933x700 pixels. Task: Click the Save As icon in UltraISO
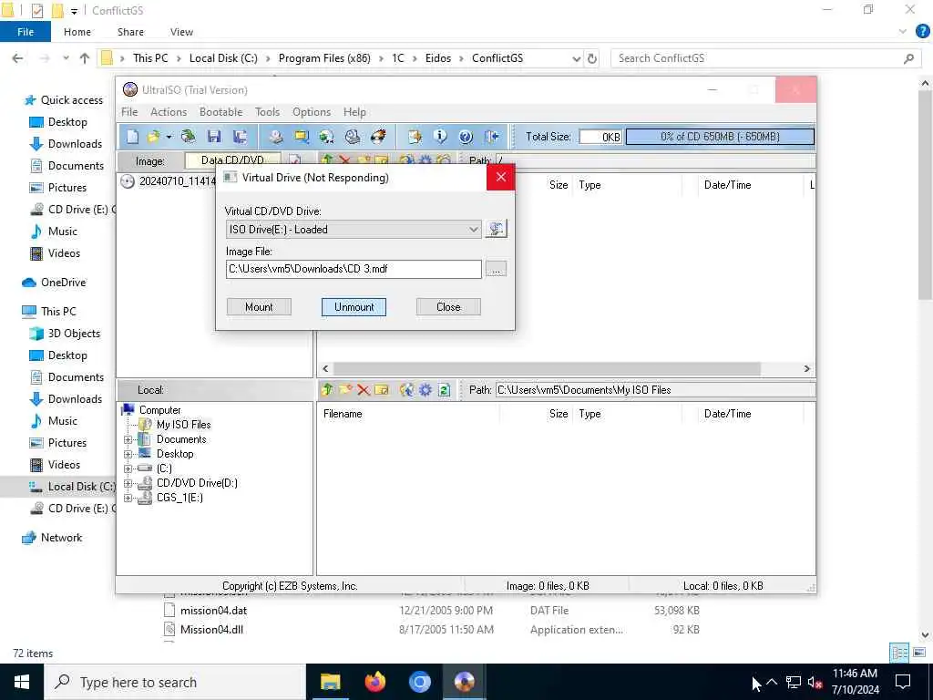point(240,137)
